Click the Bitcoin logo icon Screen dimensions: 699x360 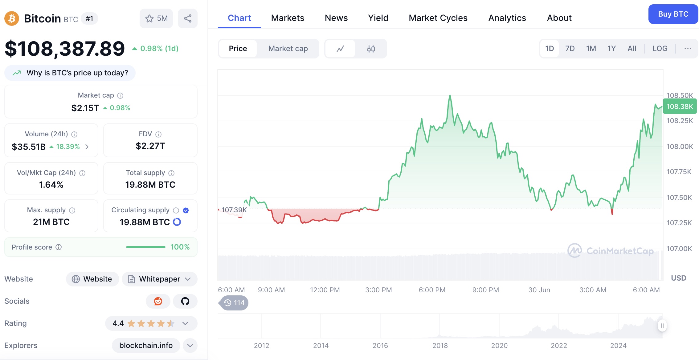pyautogui.click(x=12, y=18)
